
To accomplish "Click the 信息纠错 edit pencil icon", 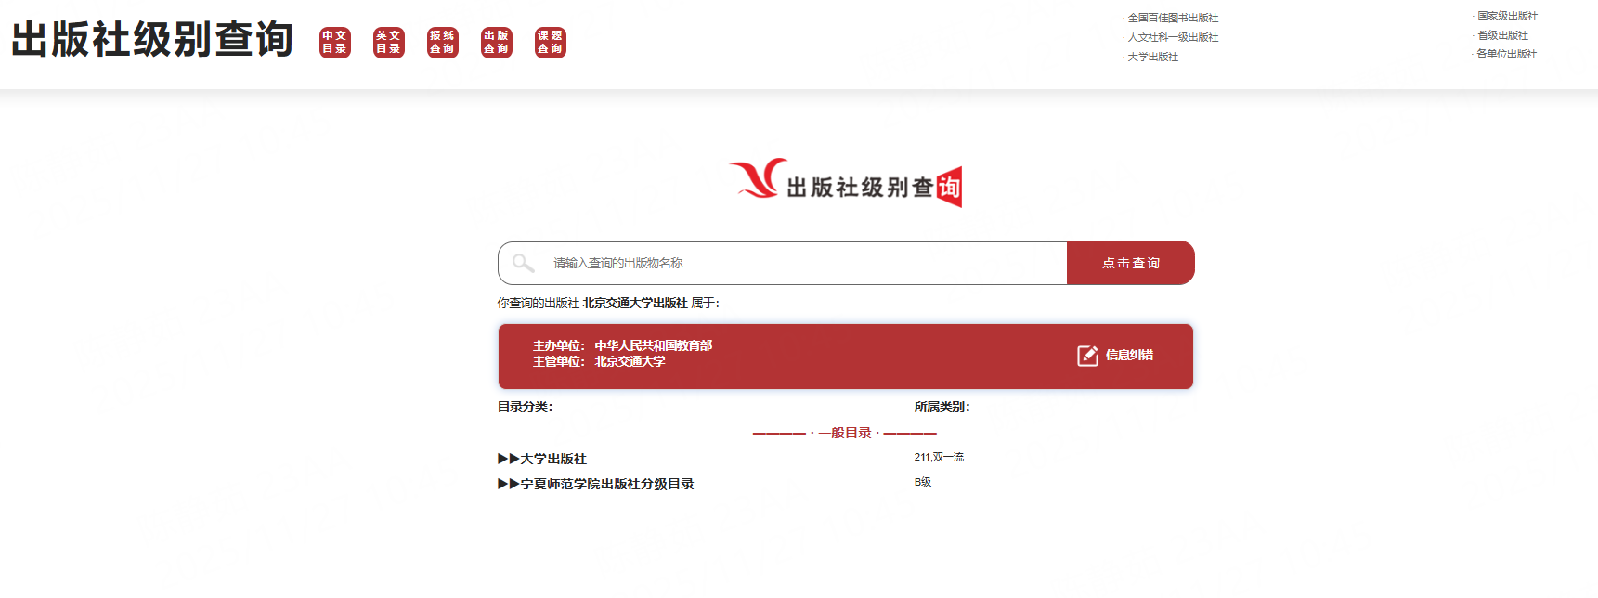I will [x=1087, y=356].
